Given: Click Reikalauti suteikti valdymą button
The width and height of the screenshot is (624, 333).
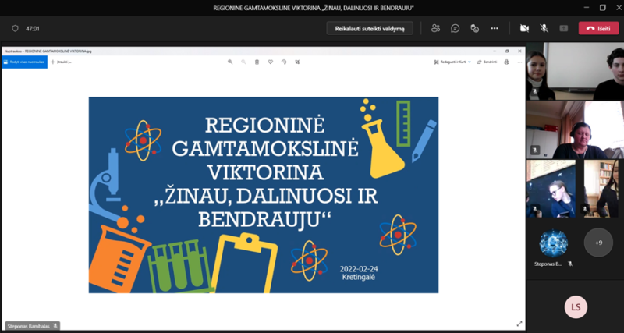Looking at the screenshot, I should click(x=370, y=28).
